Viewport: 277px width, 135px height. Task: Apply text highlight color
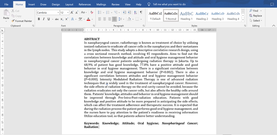click(80, 19)
